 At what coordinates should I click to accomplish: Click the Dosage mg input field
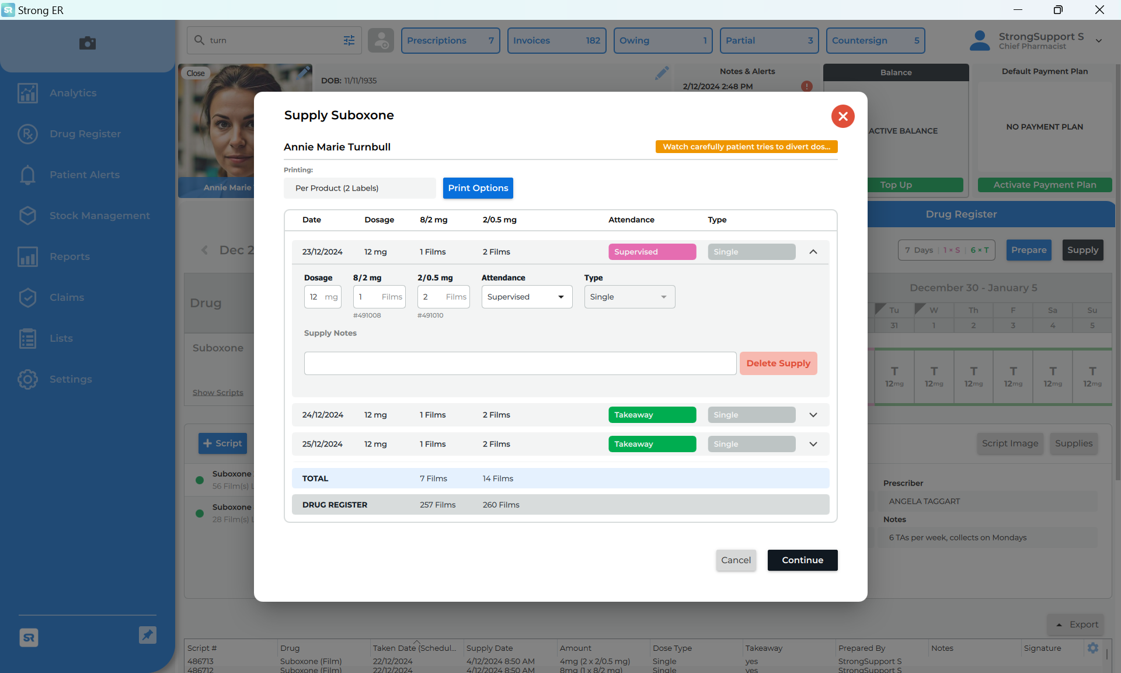tap(322, 297)
